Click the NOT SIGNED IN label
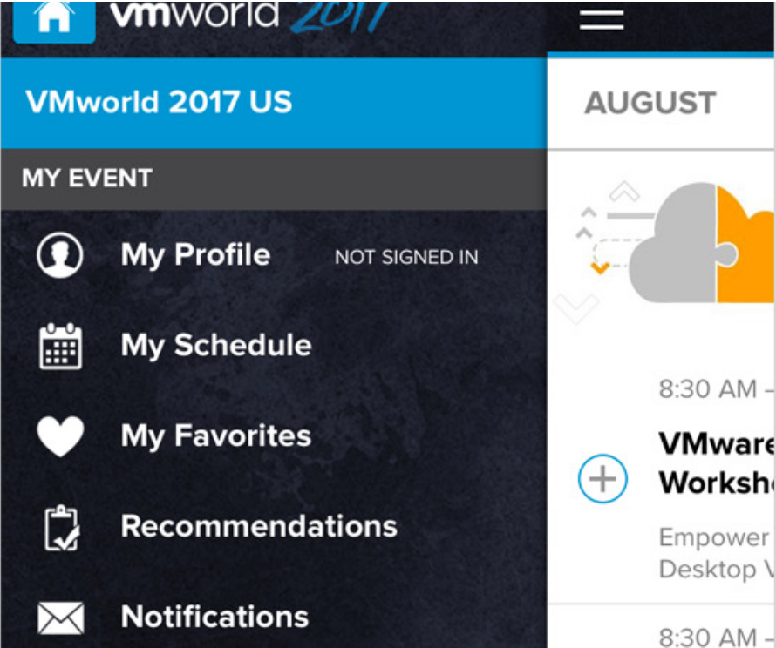This screenshot has height=648, width=776. (x=406, y=257)
